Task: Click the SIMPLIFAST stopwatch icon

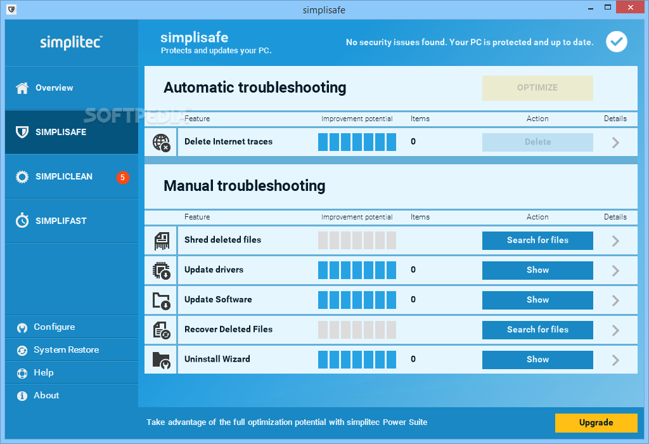Action: click(22, 220)
